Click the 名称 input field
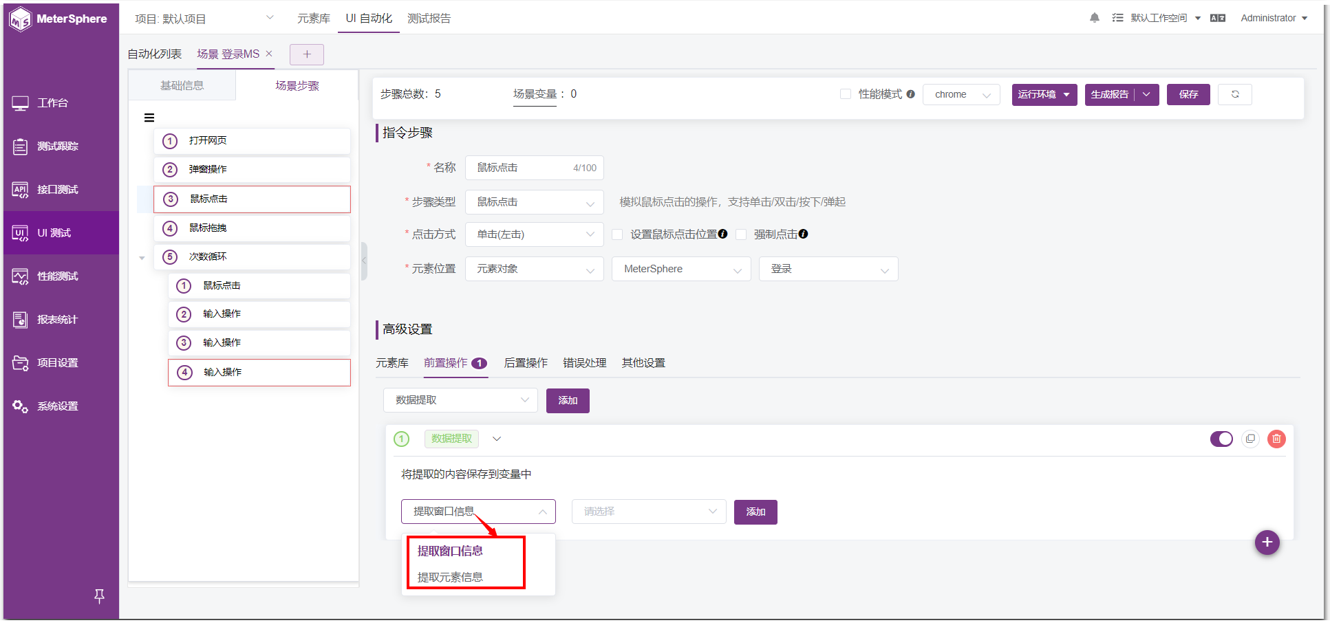Screen dimensions: 1330x625 tap(535, 168)
